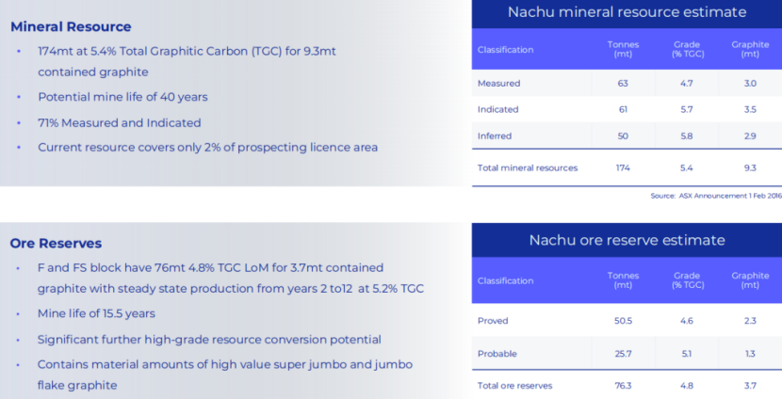The width and height of the screenshot is (782, 399).
Task: Click the Mineral Resource heading
Action: pyautogui.click(x=71, y=26)
